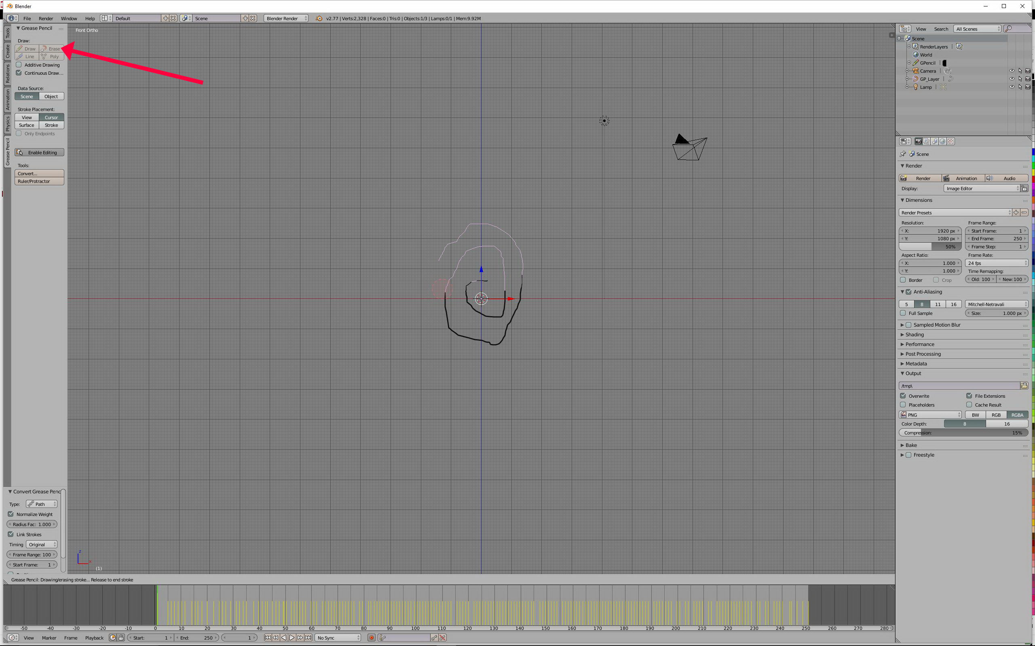Enable the Additive Drawing checkbox
The width and height of the screenshot is (1035, 646).
[19, 65]
